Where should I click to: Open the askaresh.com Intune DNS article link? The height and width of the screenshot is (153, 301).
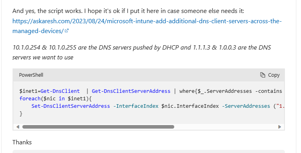[147, 21]
